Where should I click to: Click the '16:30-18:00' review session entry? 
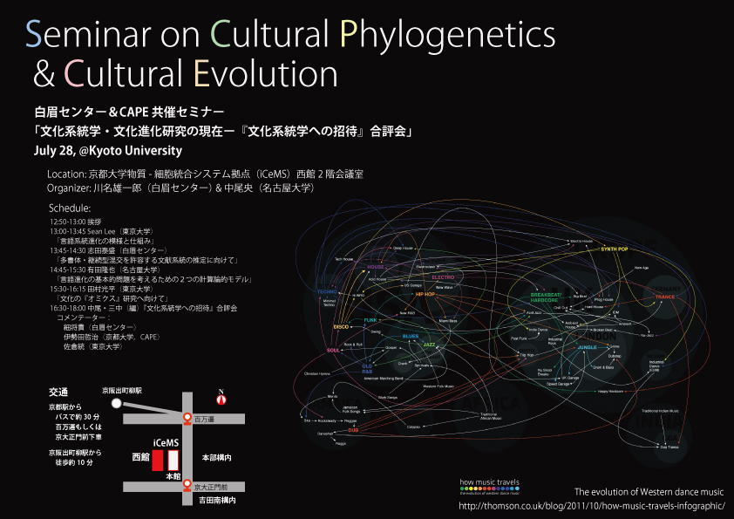144,308
